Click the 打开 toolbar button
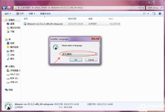Screen dimensions: 165x112 [20, 14]
